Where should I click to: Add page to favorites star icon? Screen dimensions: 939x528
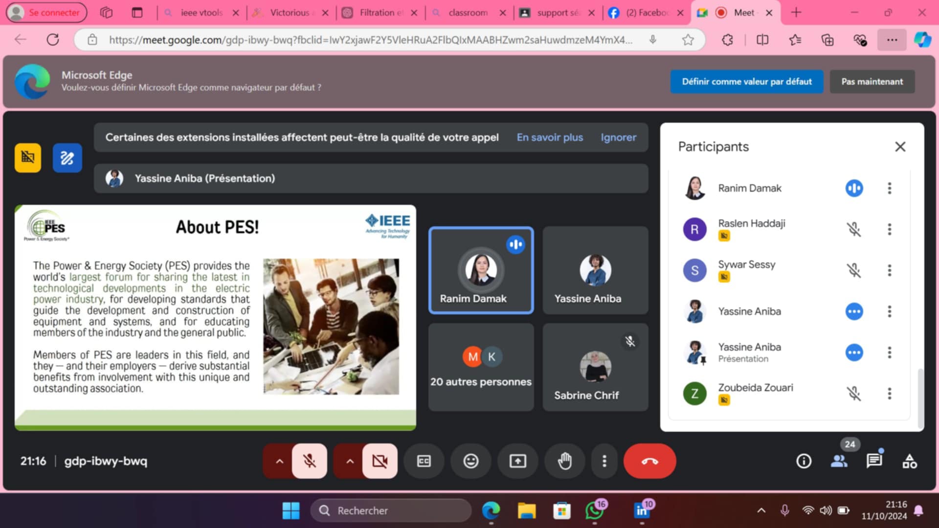click(x=688, y=40)
